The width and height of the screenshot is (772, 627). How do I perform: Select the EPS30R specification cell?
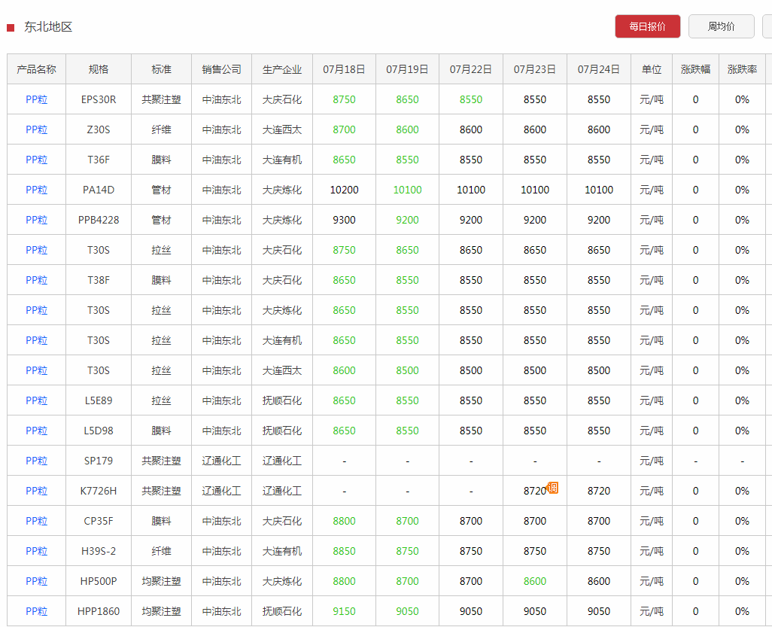[99, 99]
